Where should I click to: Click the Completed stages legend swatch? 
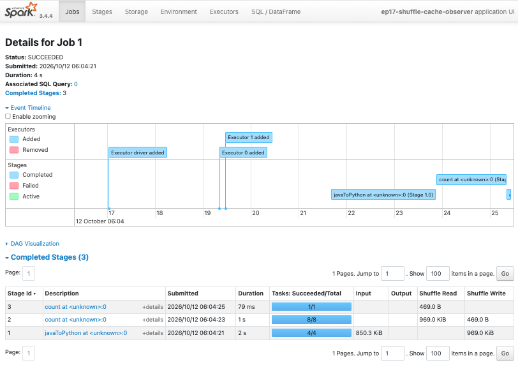click(x=14, y=175)
